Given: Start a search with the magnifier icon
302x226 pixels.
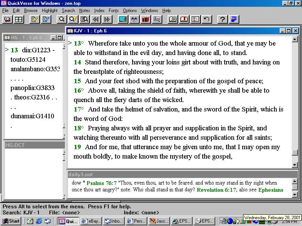Looking at the screenshot, I should point(62,19).
